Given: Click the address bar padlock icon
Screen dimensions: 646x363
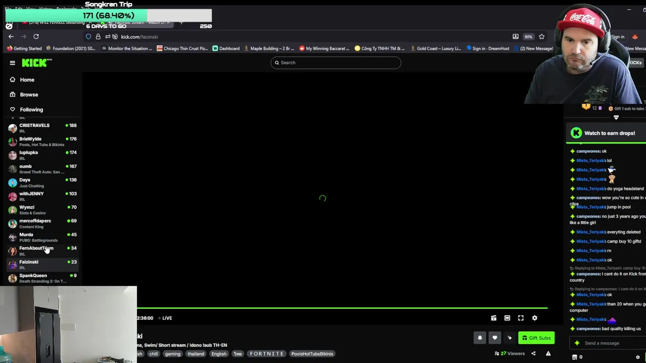Looking at the screenshot, I should coord(98,37).
